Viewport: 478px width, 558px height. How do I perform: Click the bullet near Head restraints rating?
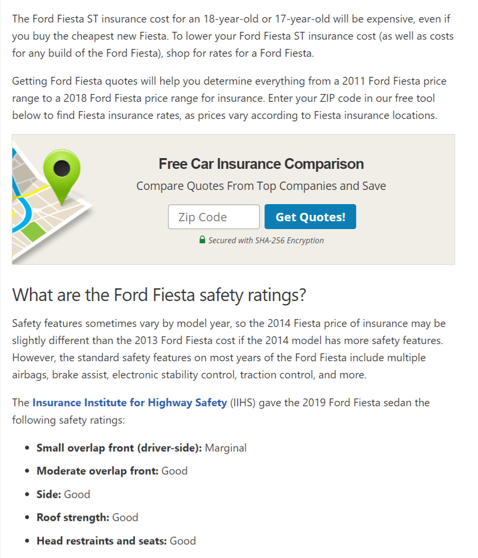pyautogui.click(x=27, y=541)
